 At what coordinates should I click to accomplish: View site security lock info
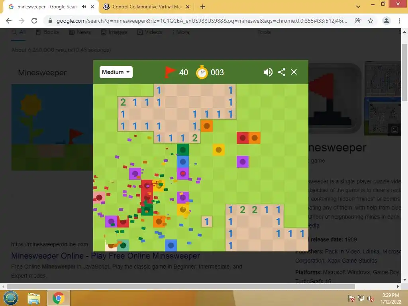click(x=50, y=21)
